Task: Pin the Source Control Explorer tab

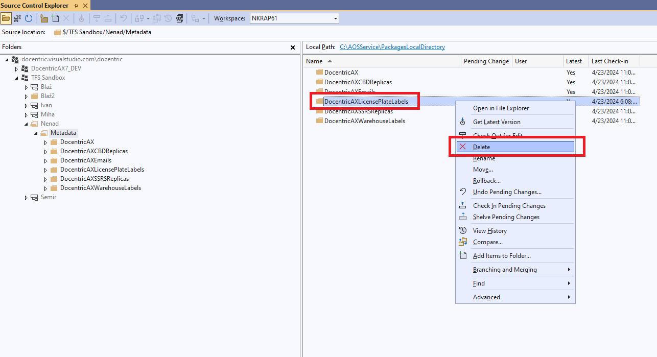Action: tap(76, 6)
